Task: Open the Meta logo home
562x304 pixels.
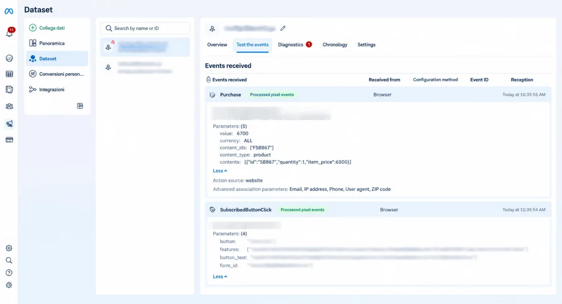Action: (9, 11)
